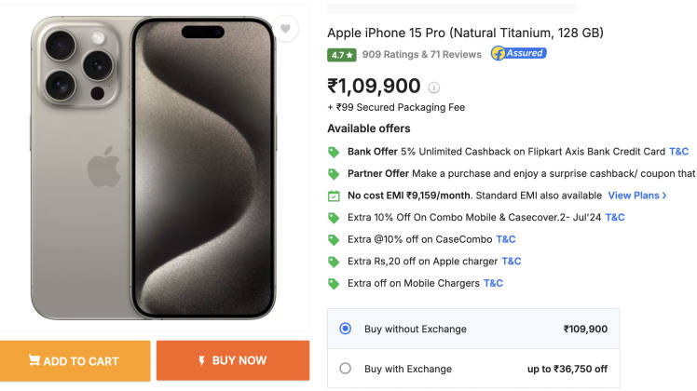The image size is (697, 391).
Task: Click the BUY NOW button
Action: click(233, 360)
